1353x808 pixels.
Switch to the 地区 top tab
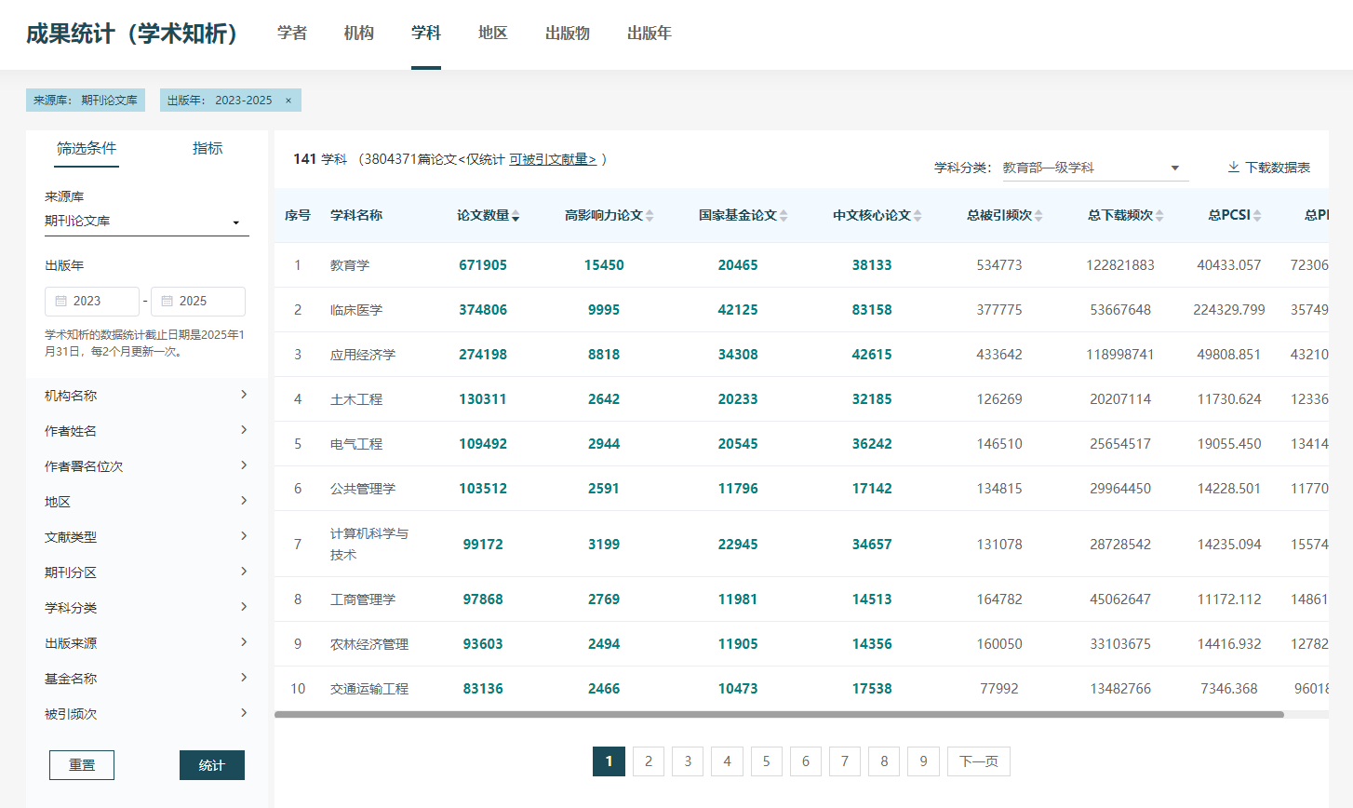(493, 34)
